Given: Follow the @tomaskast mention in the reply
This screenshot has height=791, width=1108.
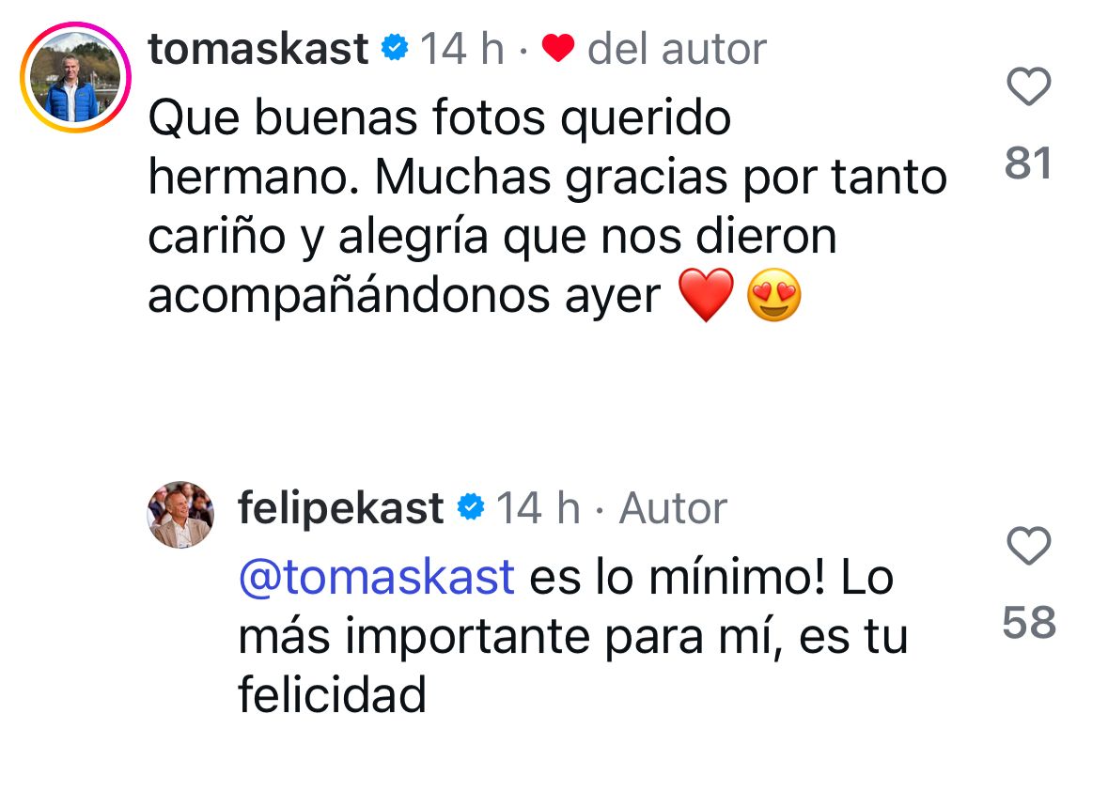Looking at the screenshot, I should coord(376,578).
